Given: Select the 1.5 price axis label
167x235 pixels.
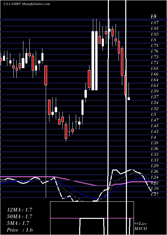Looking at the screenshot, I should tap(154, 114).
